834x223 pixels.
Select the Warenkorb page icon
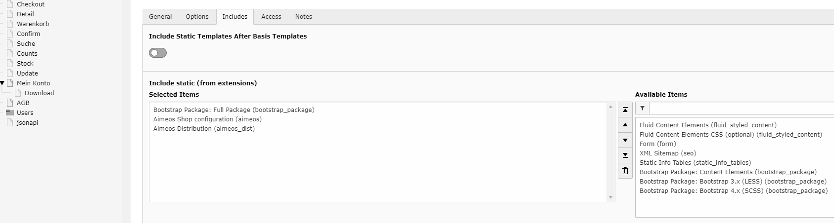pyautogui.click(x=10, y=24)
